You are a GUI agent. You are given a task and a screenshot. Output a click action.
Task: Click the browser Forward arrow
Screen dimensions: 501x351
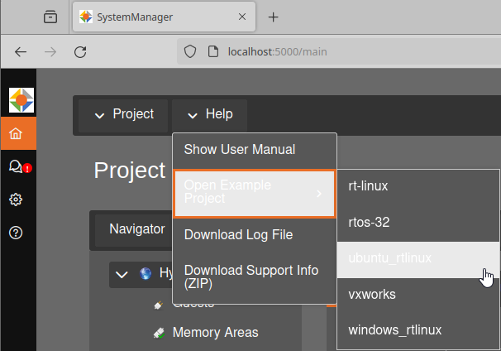50,52
